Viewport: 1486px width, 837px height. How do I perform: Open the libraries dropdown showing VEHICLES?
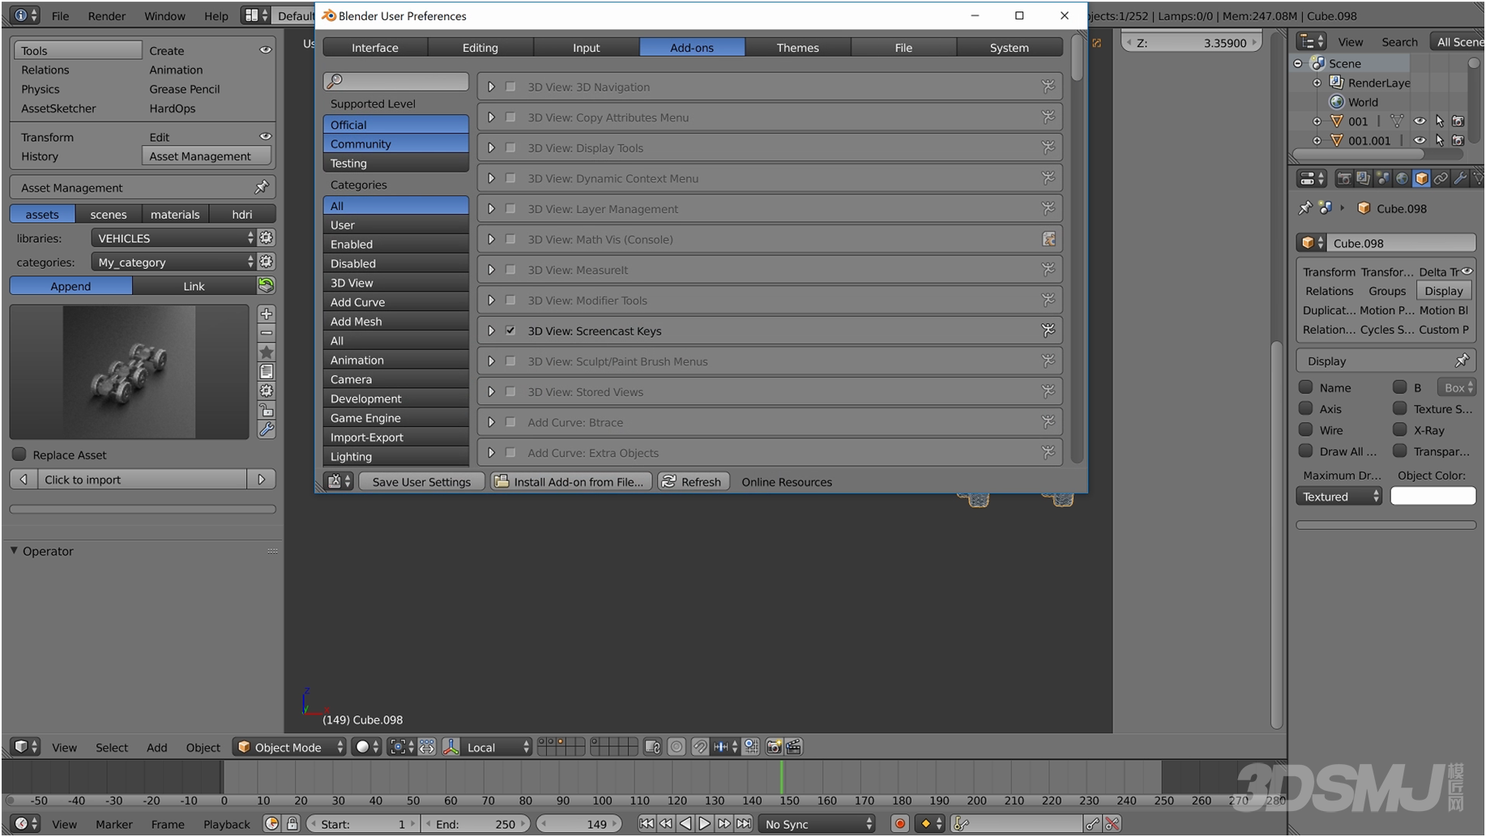click(173, 237)
